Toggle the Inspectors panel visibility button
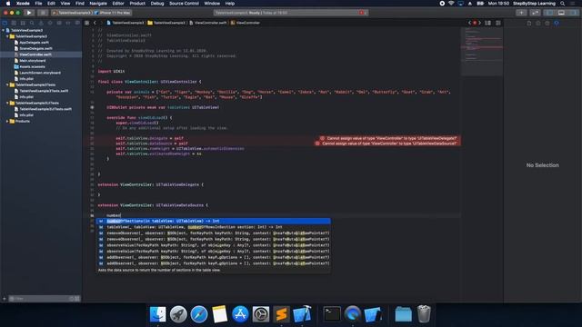 click(573, 13)
